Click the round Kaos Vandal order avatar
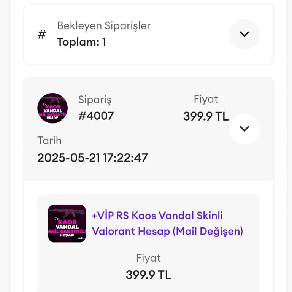Screen dimensions: 292x292 click(52, 108)
